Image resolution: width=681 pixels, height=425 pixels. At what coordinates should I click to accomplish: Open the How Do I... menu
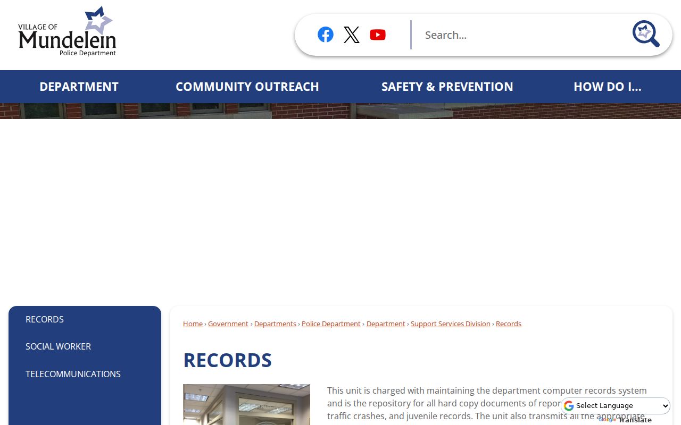click(608, 87)
